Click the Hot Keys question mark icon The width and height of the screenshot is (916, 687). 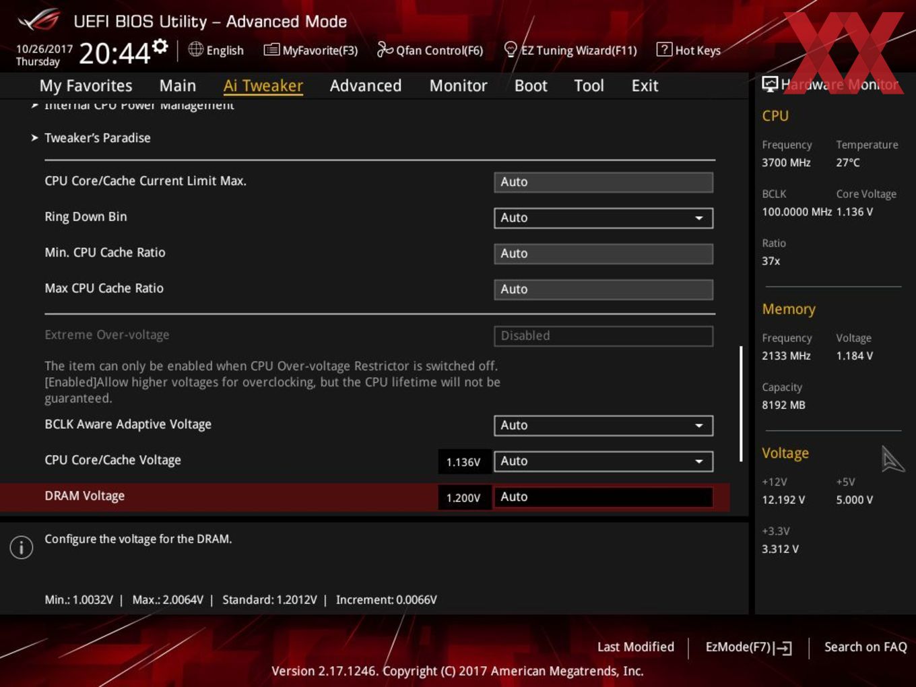point(664,49)
